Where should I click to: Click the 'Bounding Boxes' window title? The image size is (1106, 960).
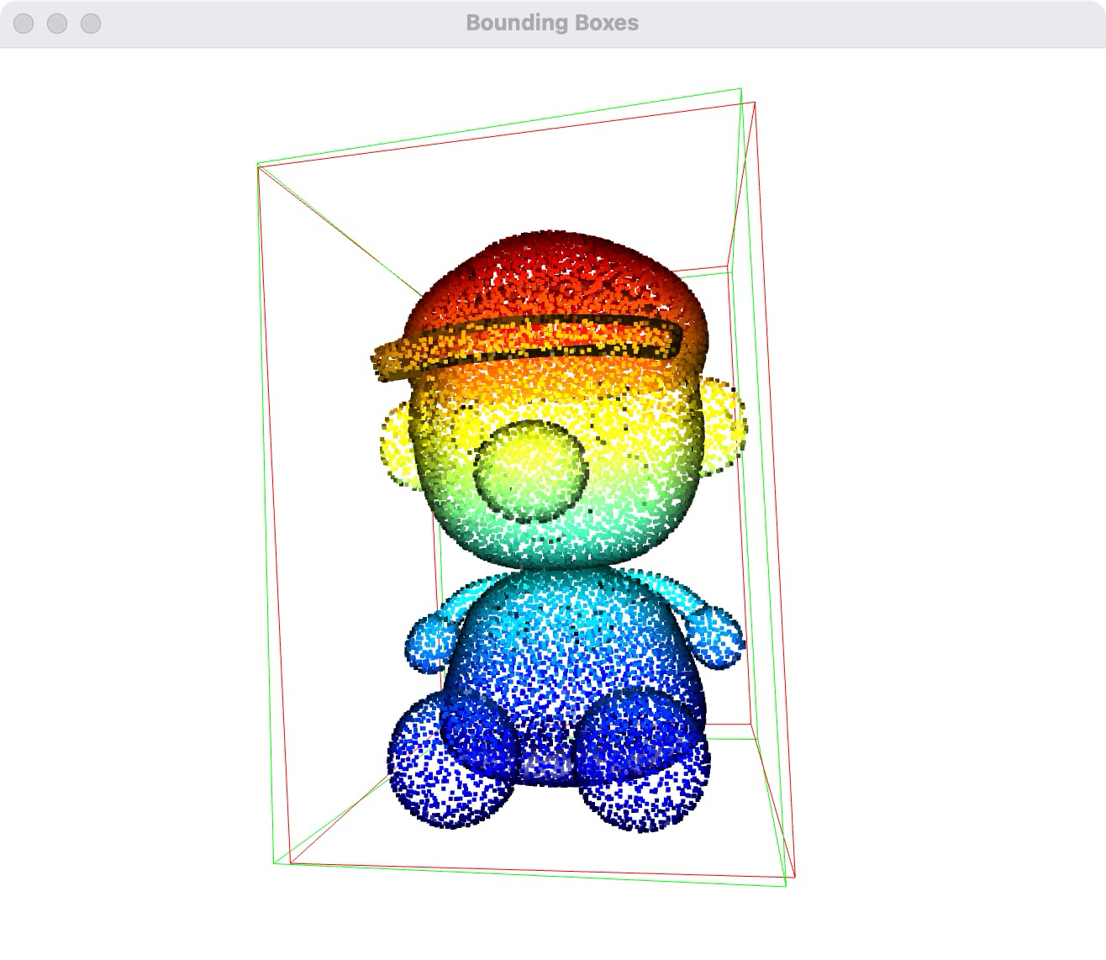tap(552, 24)
